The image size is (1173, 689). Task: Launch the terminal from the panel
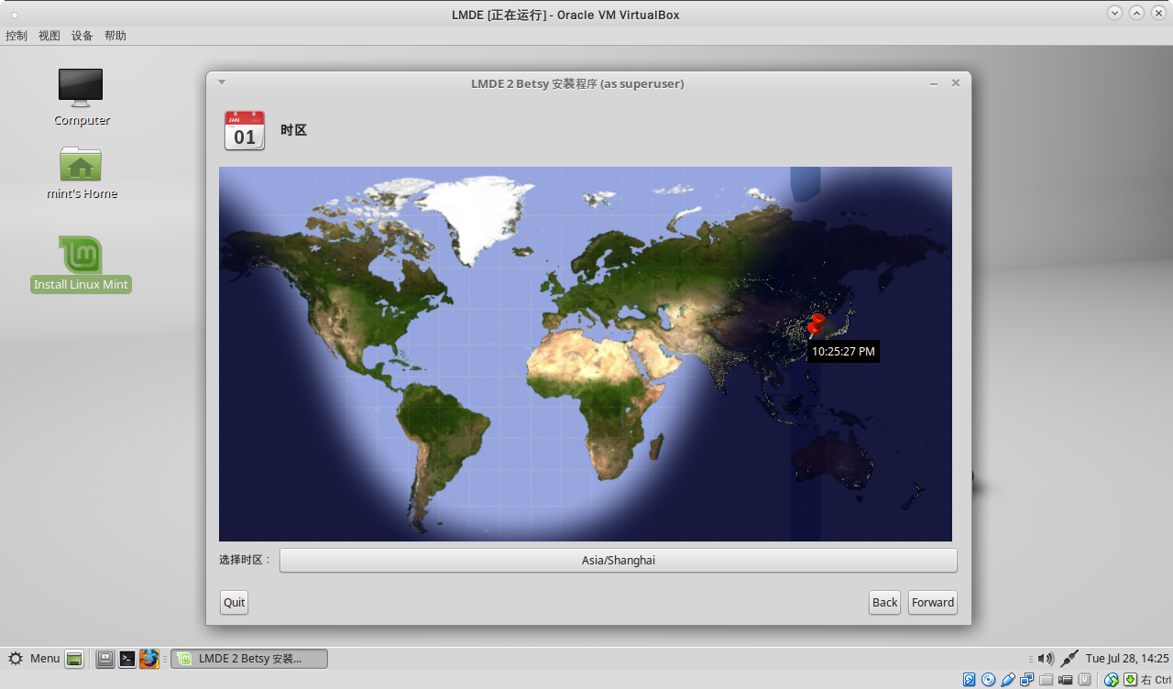pos(127,659)
